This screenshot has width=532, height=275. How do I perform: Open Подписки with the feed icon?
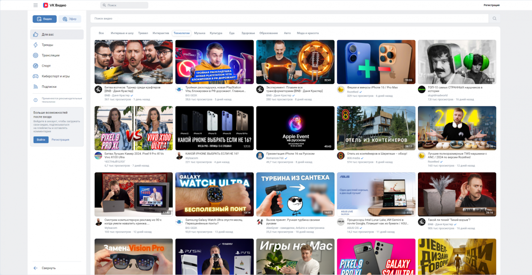pyautogui.click(x=36, y=87)
